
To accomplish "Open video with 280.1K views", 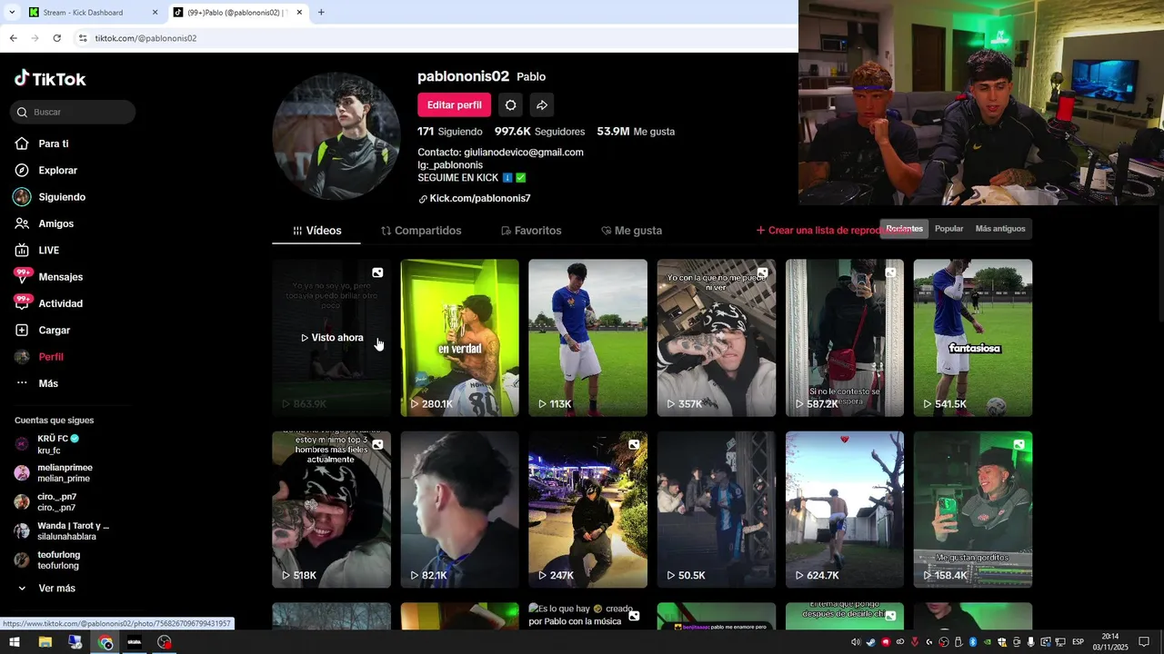I will [x=459, y=338].
